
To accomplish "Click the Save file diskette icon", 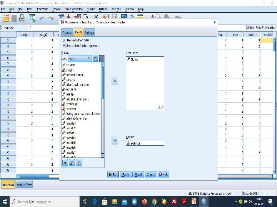I will [x=14, y=18].
